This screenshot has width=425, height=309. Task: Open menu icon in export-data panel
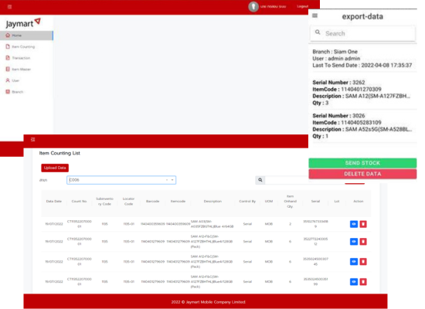tap(314, 15)
